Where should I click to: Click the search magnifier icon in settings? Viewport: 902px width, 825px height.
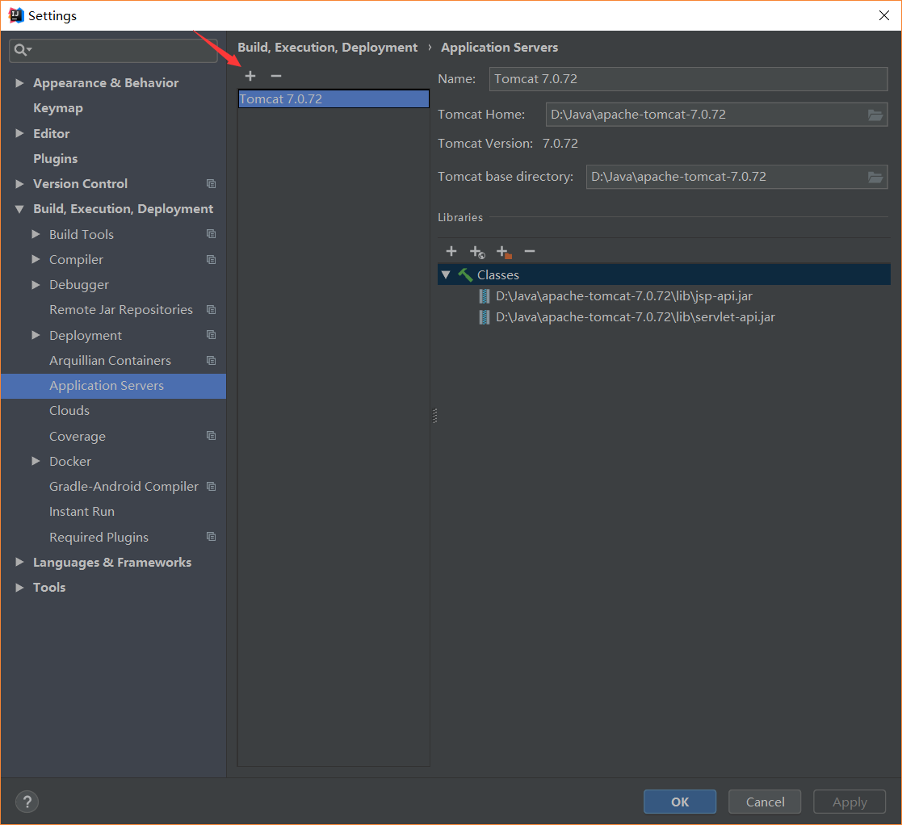(22, 50)
